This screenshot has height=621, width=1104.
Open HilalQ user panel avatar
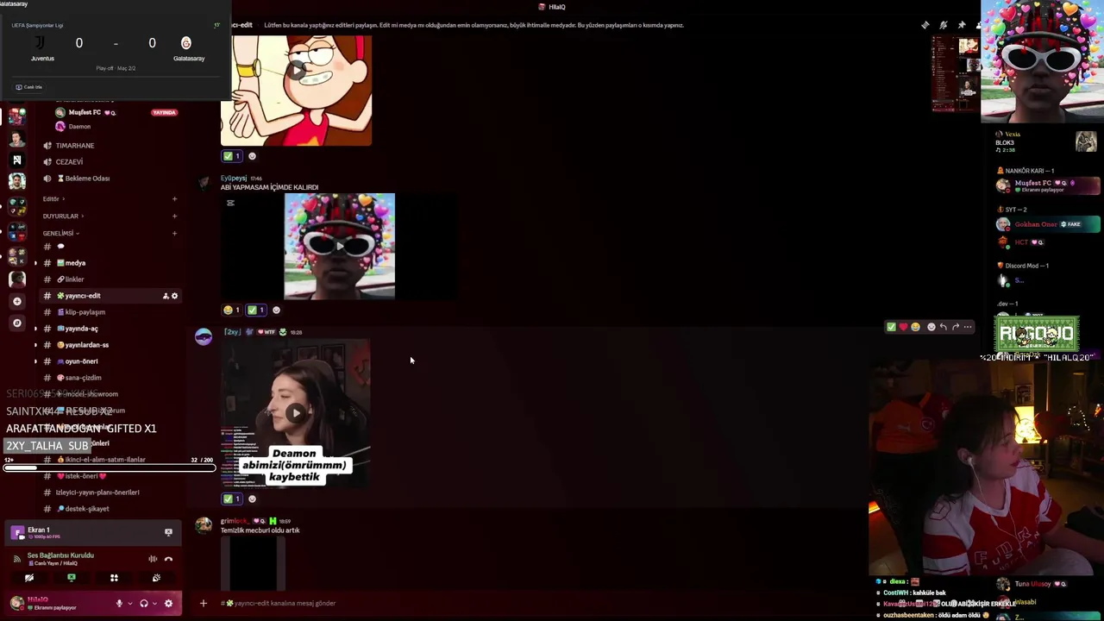click(x=17, y=604)
